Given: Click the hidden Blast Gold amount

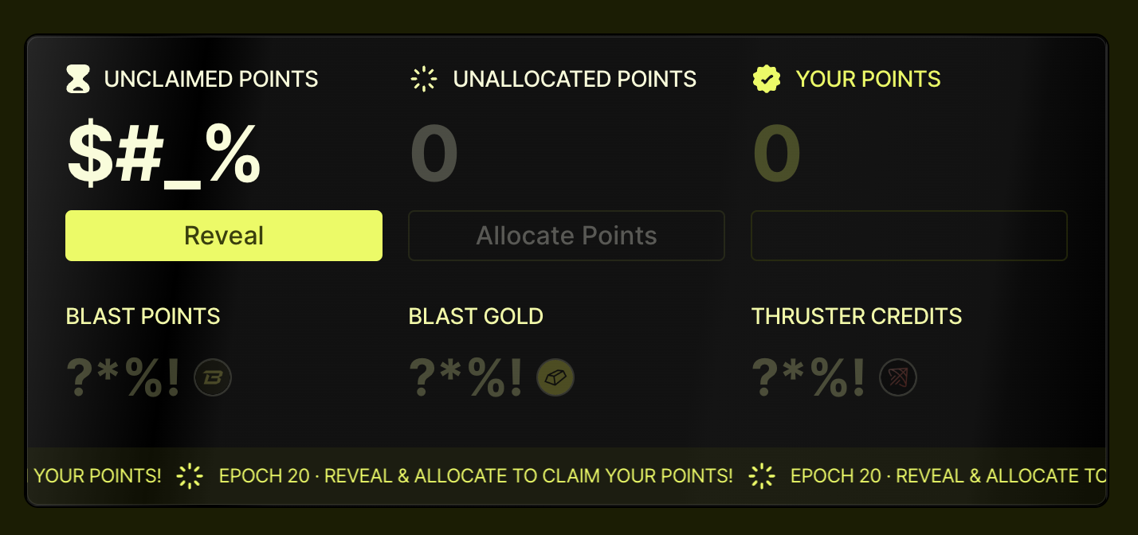Looking at the screenshot, I should pyautogui.click(x=466, y=378).
